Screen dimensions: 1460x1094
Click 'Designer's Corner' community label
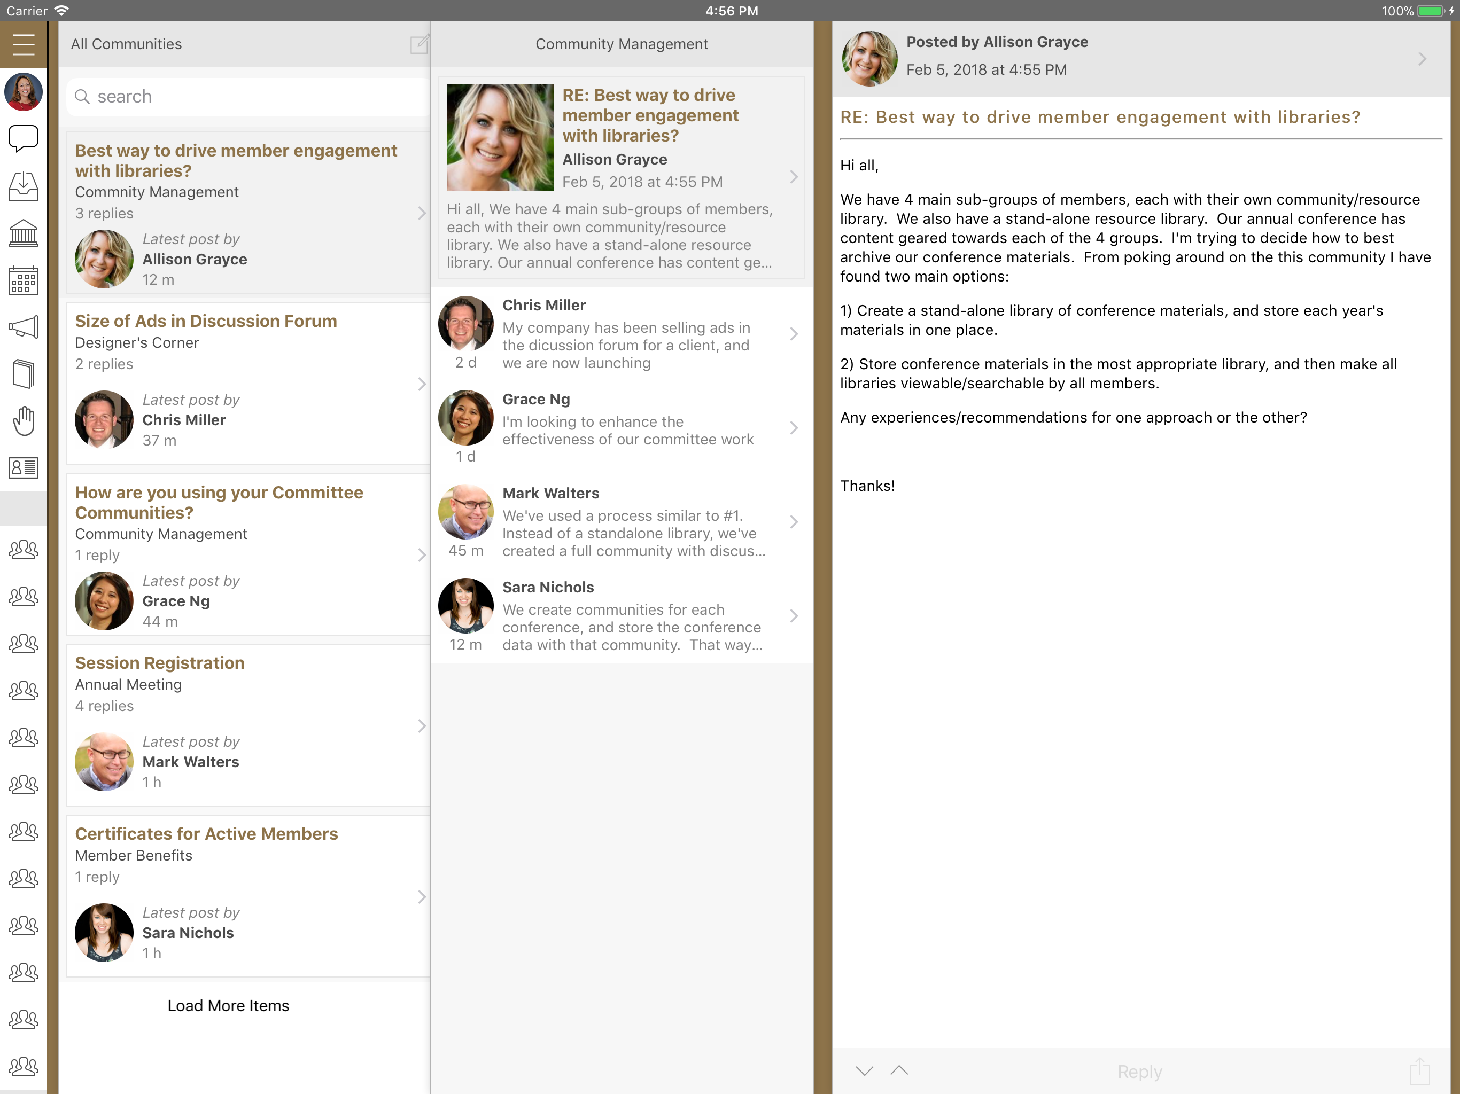pyautogui.click(x=137, y=342)
